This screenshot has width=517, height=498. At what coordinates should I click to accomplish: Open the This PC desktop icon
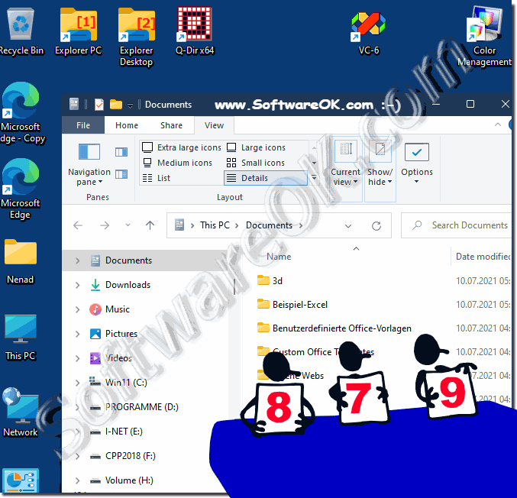[x=21, y=337]
